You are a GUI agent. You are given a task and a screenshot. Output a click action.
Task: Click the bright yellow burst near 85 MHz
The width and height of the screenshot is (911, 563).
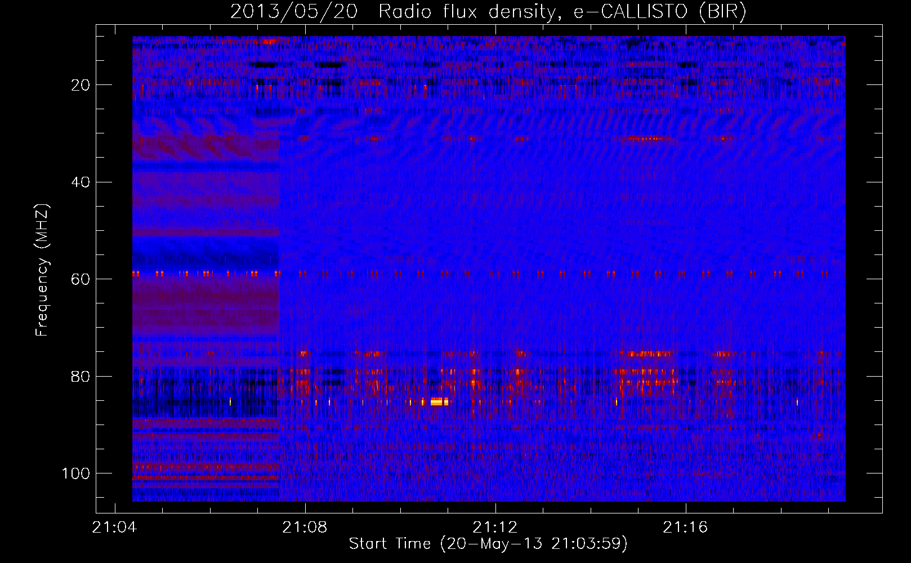tap(439, 401)
